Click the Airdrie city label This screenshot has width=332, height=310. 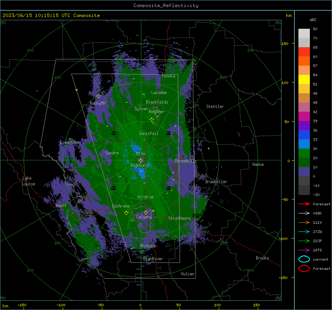tap(145, 197)
